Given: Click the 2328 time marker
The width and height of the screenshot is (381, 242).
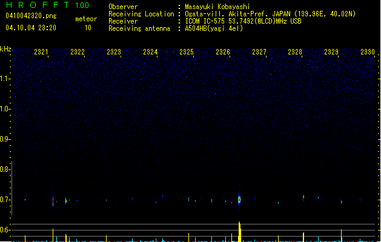Looking at the screenshot, I should [x=295, y=52].
